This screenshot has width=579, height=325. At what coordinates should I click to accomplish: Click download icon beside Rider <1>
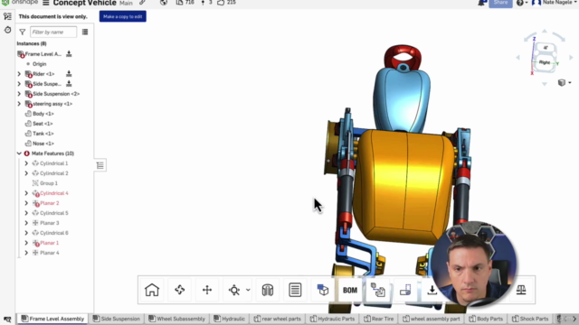(69, 74)
